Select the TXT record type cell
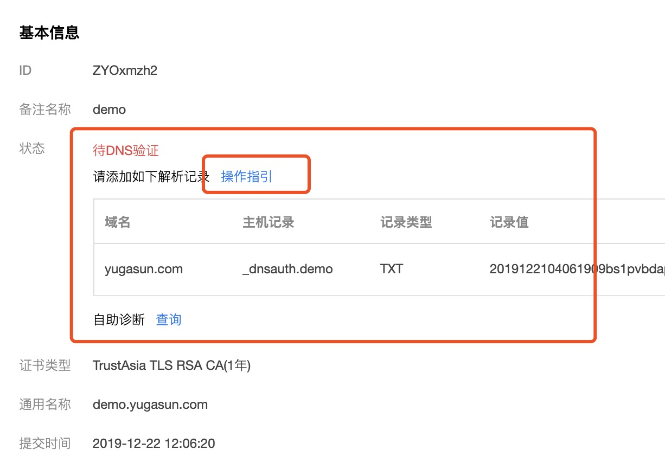 point(392,269)
